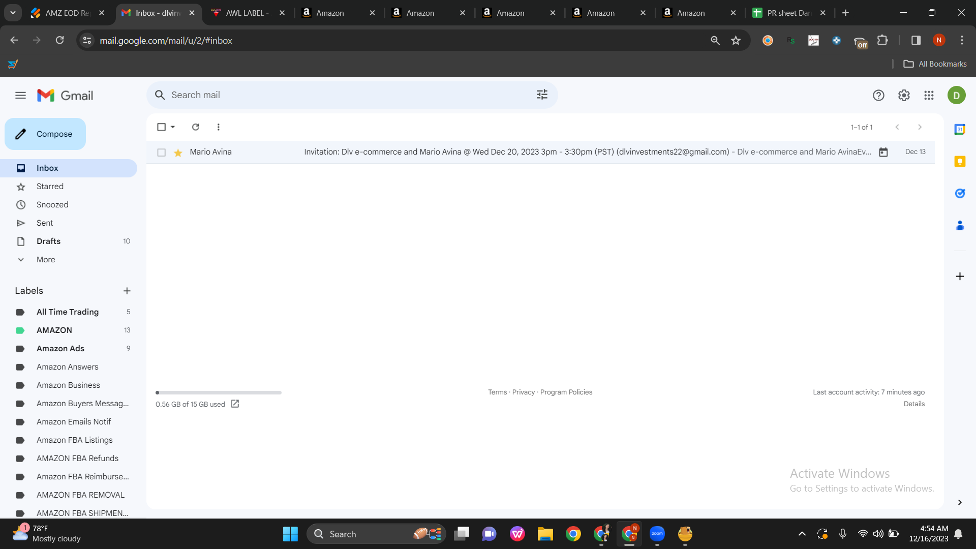Screen dimensions: 976x549
Task: Open storage management external link icon
Action: tap(235, 404)
